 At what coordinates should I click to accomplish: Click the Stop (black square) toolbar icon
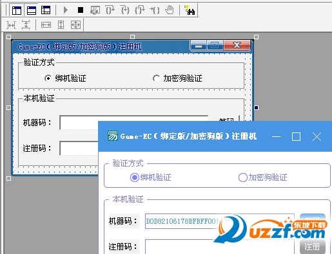(81, 10)
